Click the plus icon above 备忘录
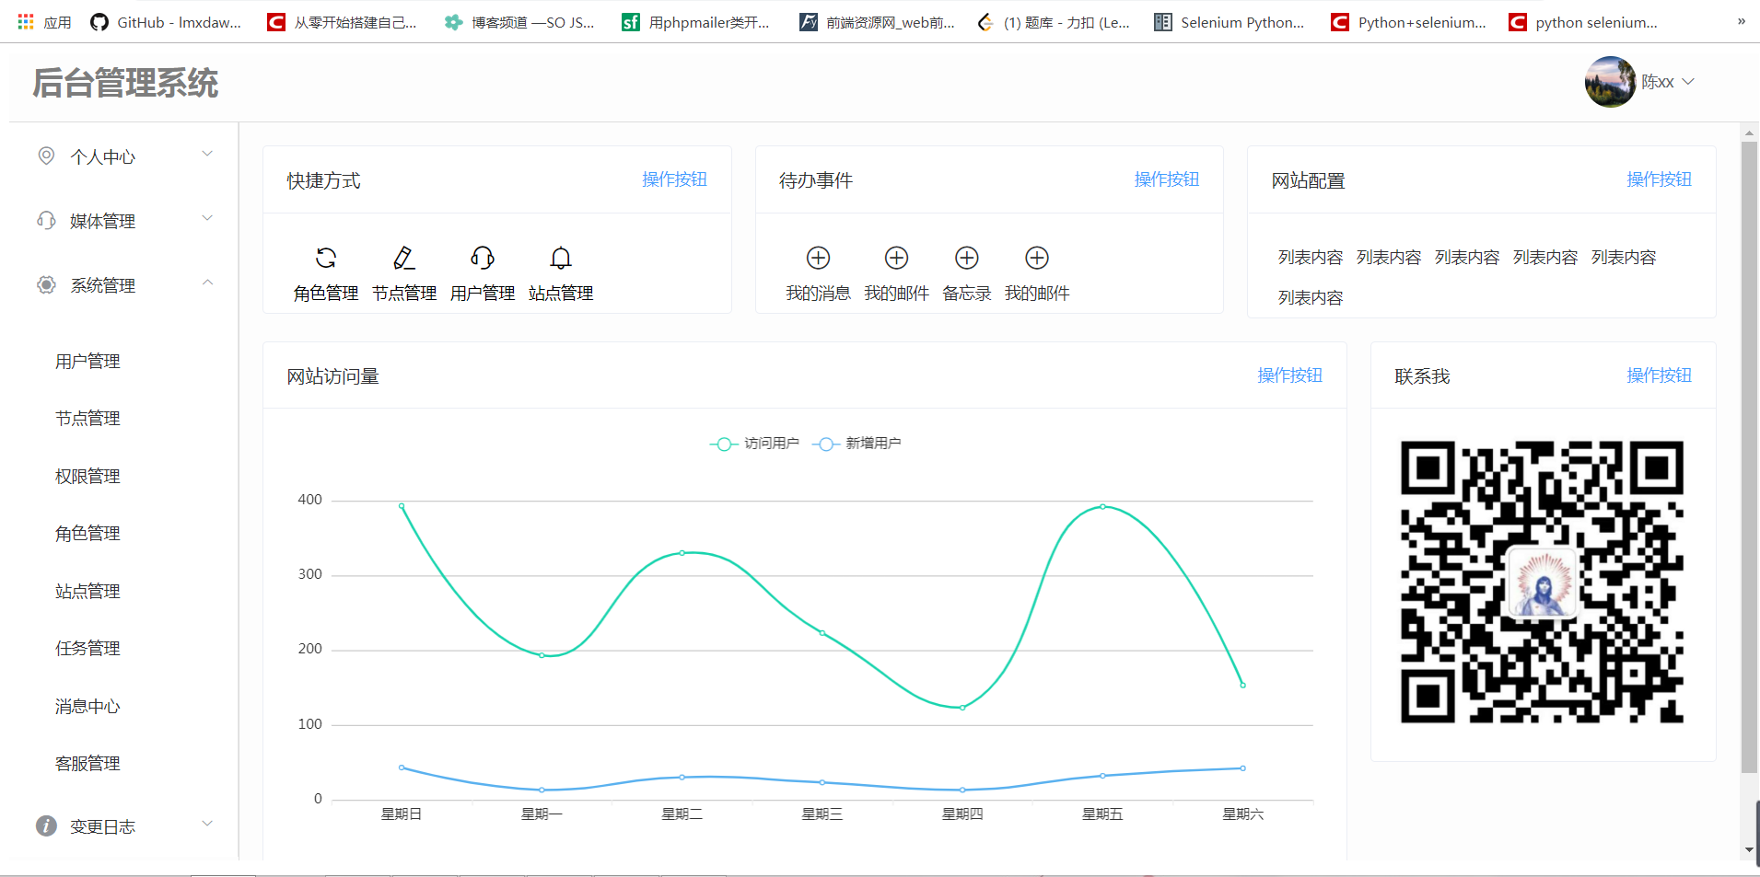The image size is (1760, 877). coord(967,258)
